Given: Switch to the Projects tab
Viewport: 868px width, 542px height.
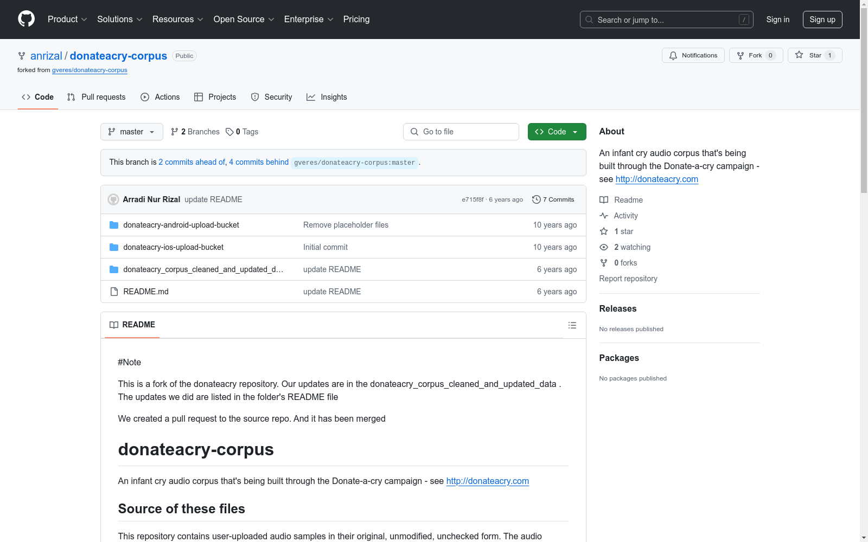Looking at the screenshot, I should click(215, 97).
